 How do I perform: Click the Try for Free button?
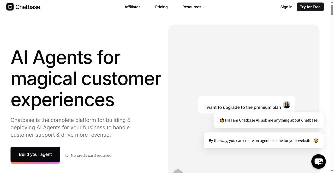310,7
